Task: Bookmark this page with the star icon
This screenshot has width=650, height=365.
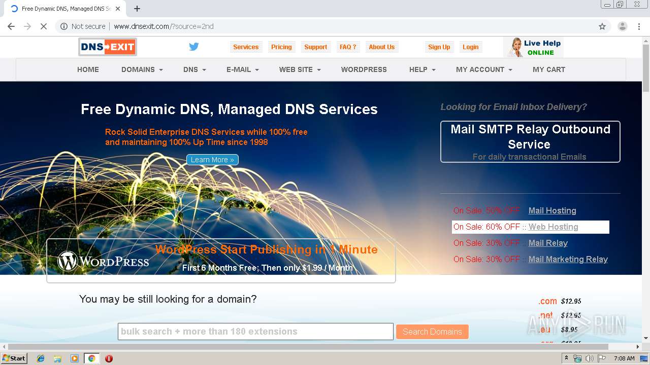Action: click(x=602, y=26)
